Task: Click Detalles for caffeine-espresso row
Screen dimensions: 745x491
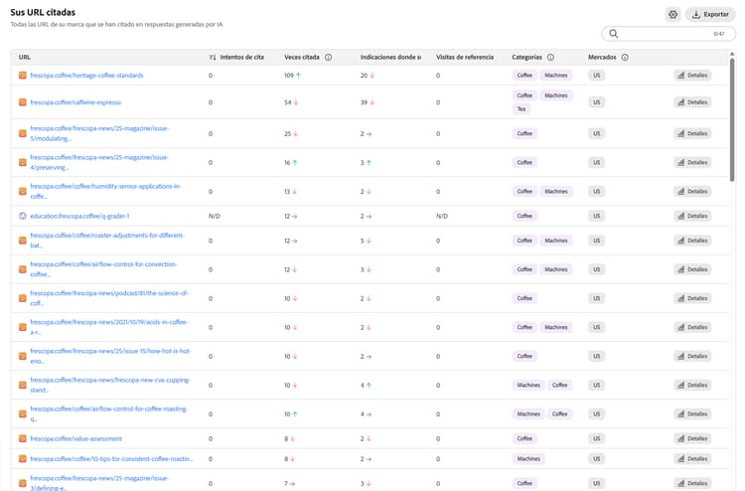Action: pos(692,102)
